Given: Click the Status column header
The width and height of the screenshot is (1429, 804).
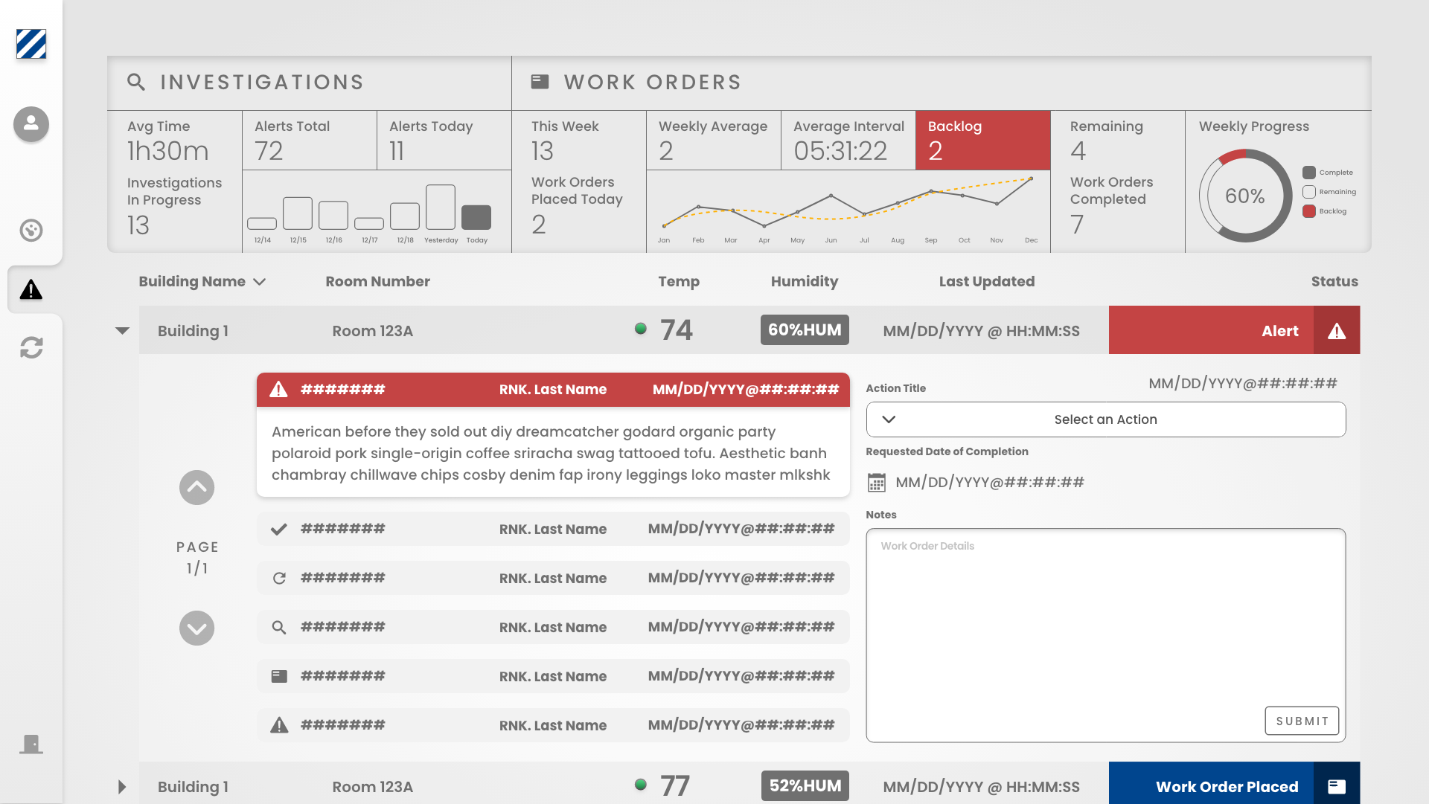Looking at the screenshot, I should tap(1334, 282).
